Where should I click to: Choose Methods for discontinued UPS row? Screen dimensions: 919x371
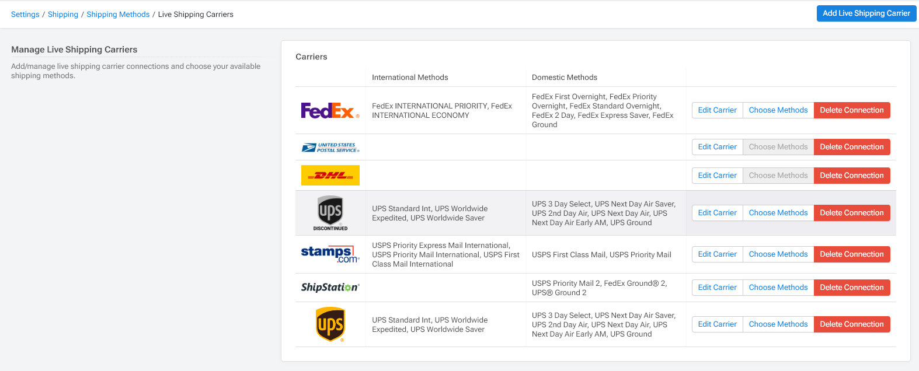[x=778, y=213]
